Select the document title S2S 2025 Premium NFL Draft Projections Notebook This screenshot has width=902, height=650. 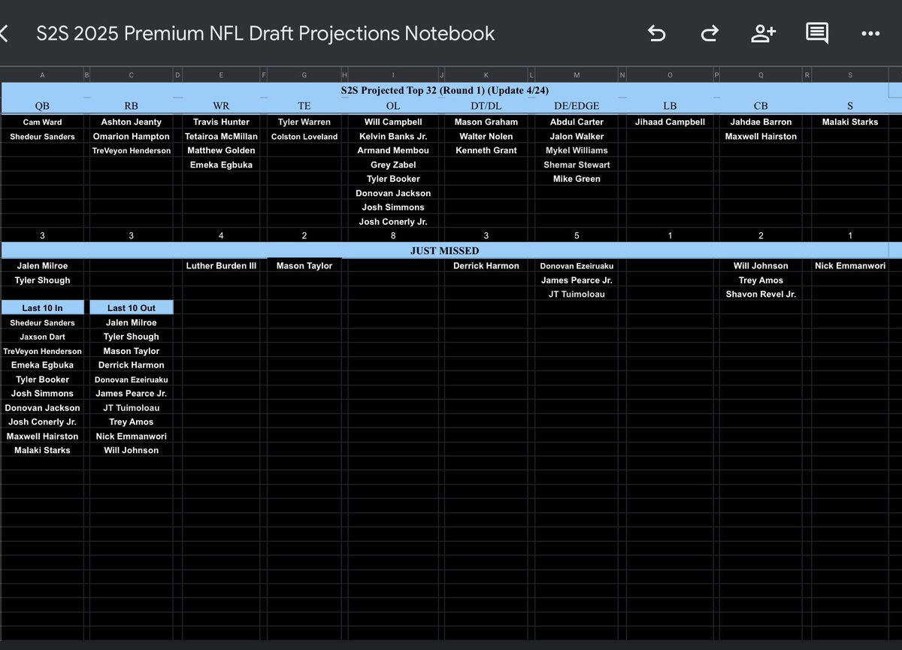pos(265,34)
